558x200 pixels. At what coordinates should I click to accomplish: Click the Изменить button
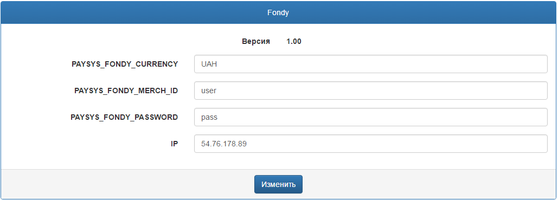pos(278,184)
